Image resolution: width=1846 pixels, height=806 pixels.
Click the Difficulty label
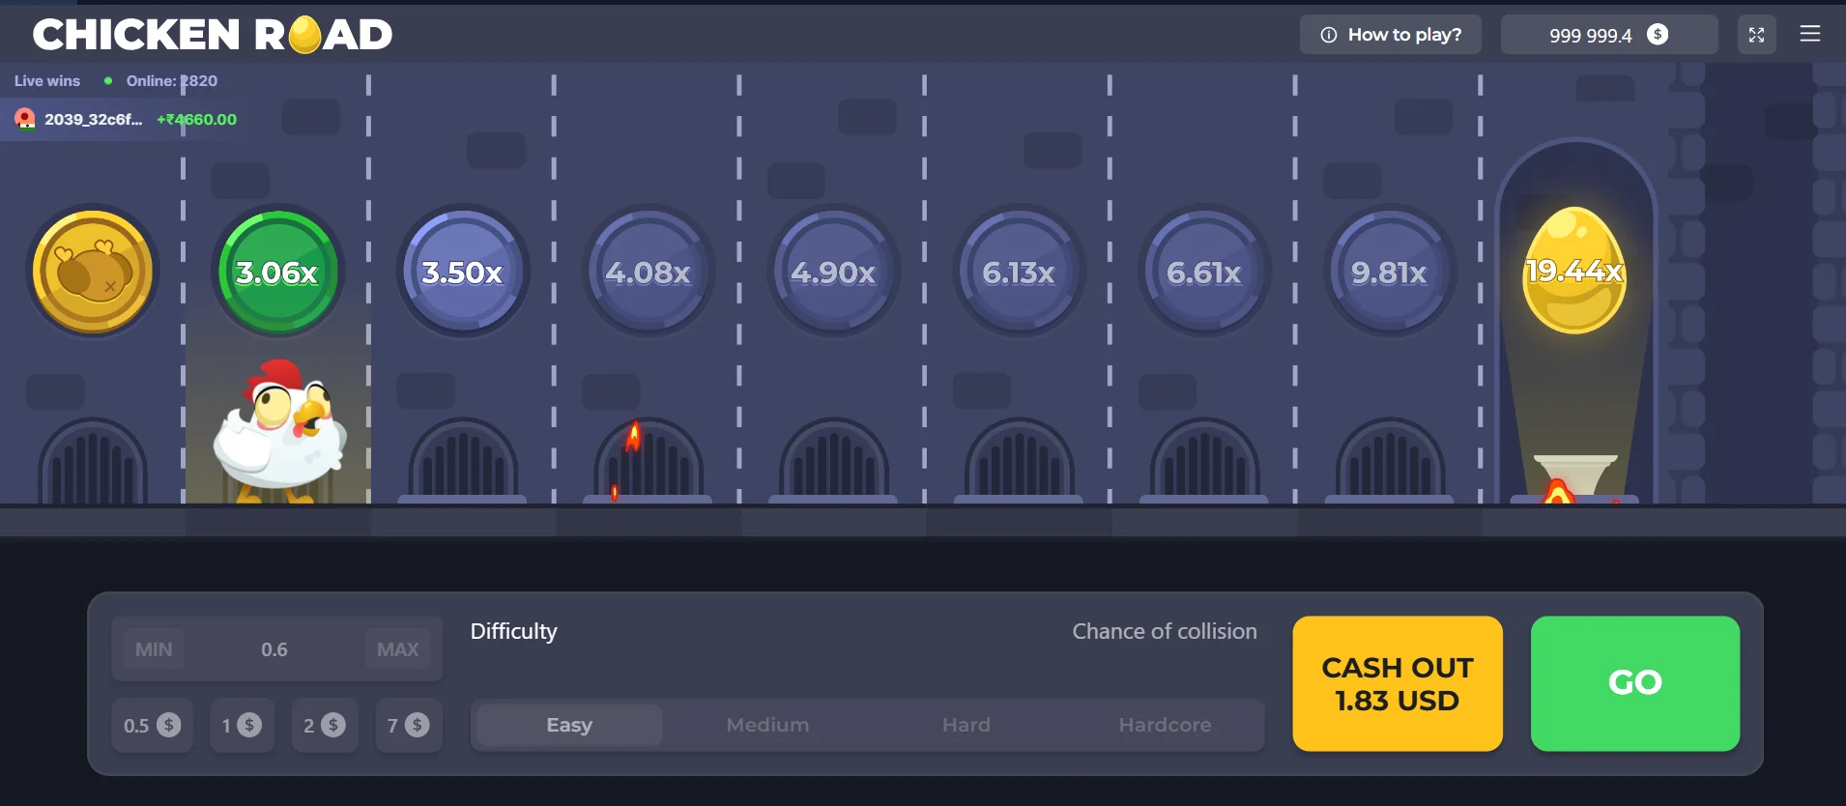[x=513, y=631]
